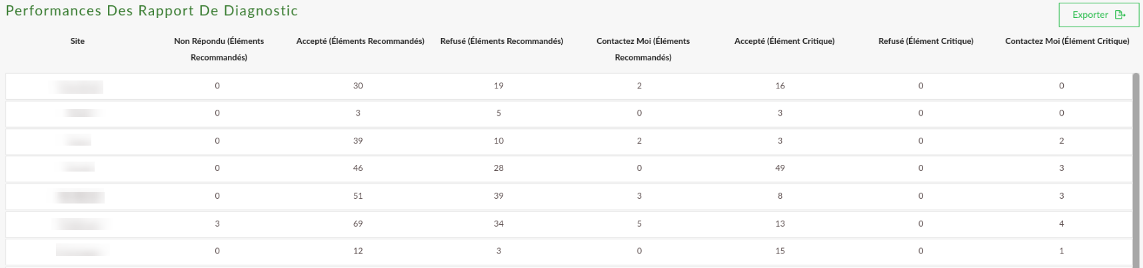Viewport: 1143px width, 268px height.
Task: Click Contactez Moi (Éléments Recommandés) header
Action: [643, 49]
